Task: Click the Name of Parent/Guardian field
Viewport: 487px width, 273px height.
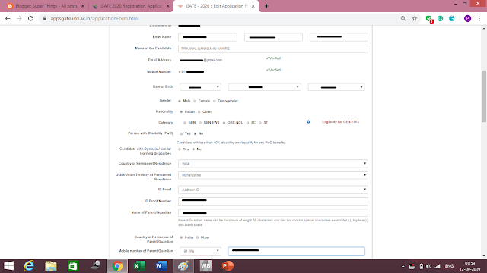Action: [273, 212]
